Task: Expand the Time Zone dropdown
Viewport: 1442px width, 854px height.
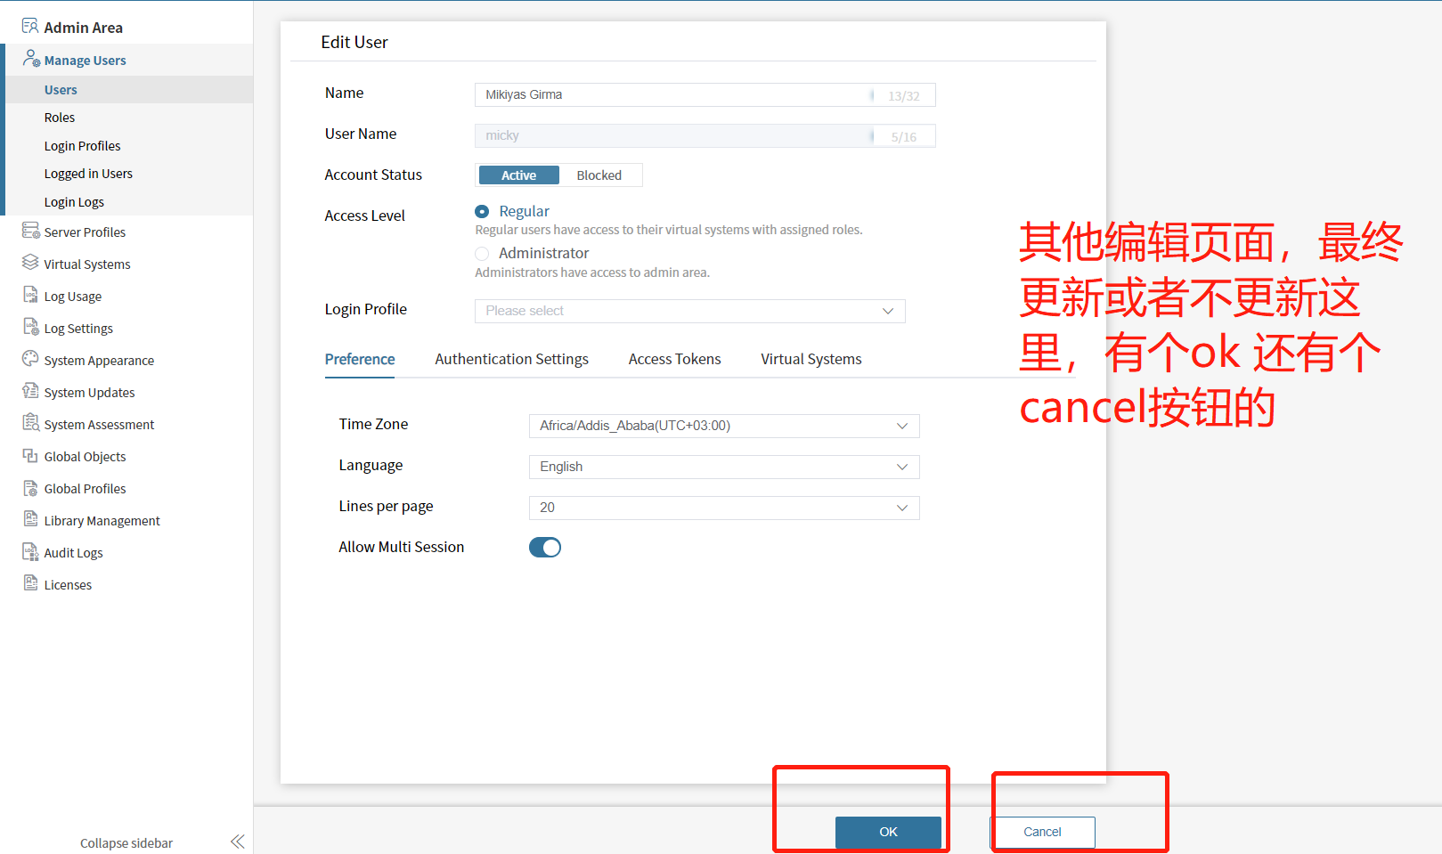Action: tap(723, 426)
